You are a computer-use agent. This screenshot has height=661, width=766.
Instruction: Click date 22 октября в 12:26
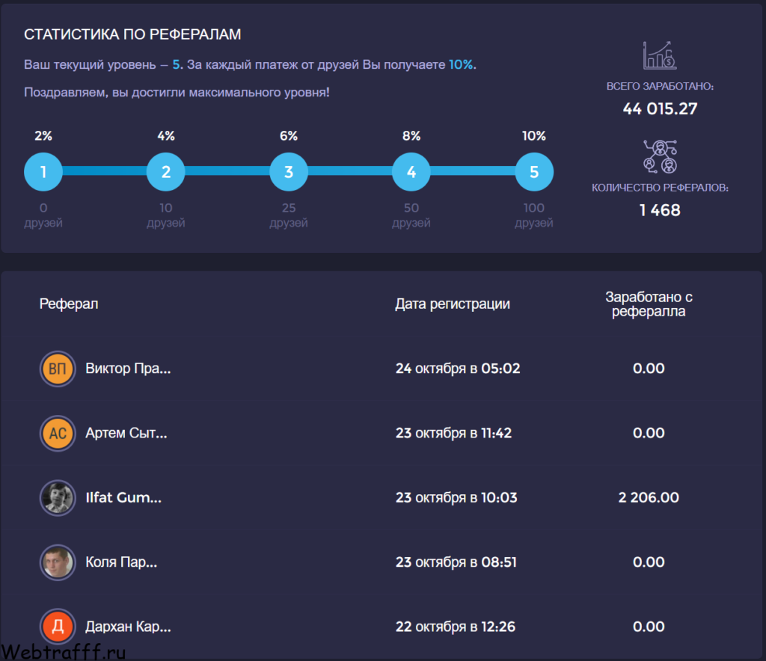coord(456,627)
